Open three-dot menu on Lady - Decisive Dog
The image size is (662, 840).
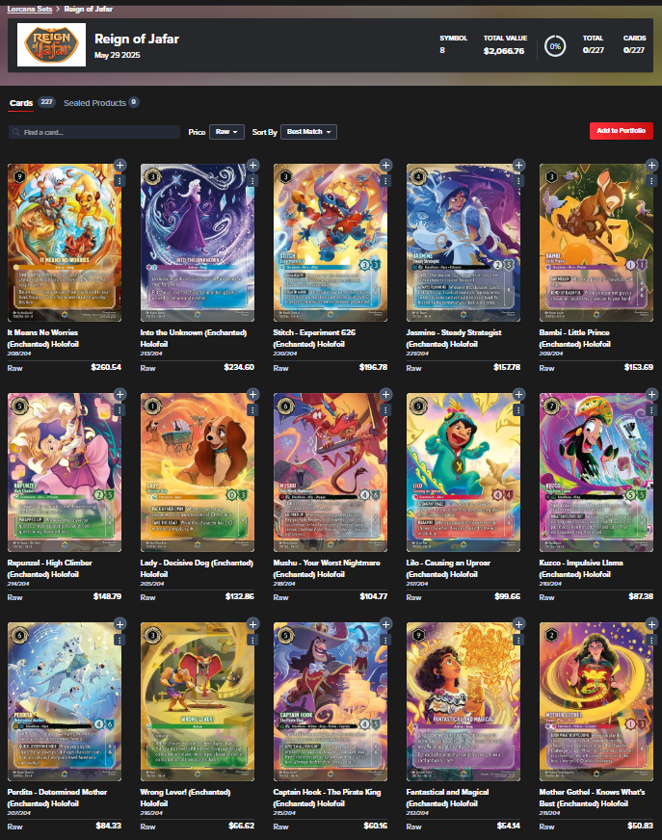click(252, 410)
